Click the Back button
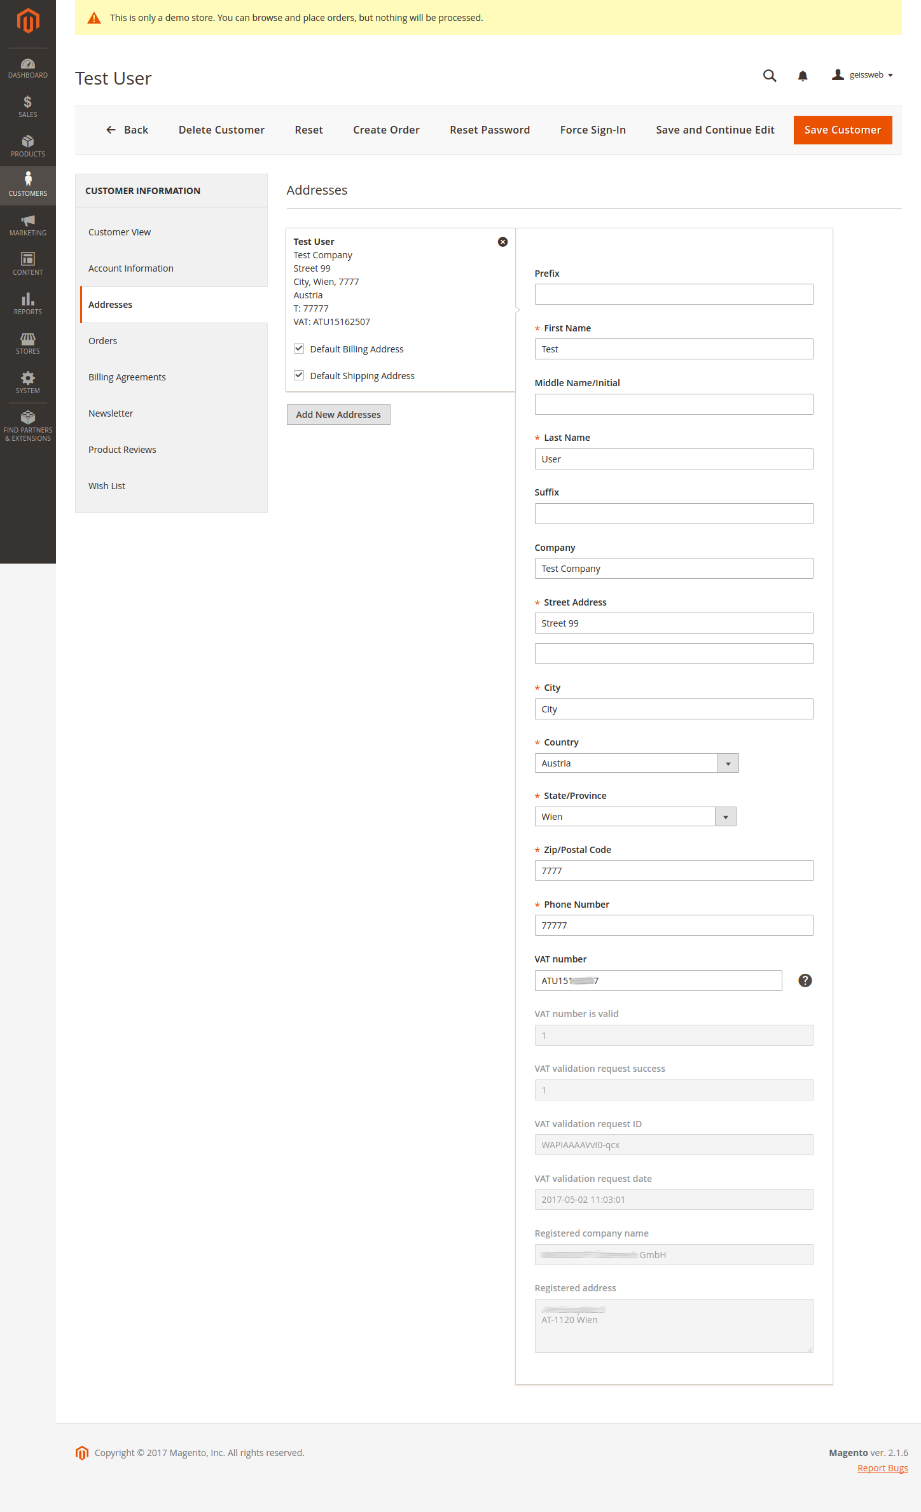Screen dimensions: 921x1512 [127, 130]
